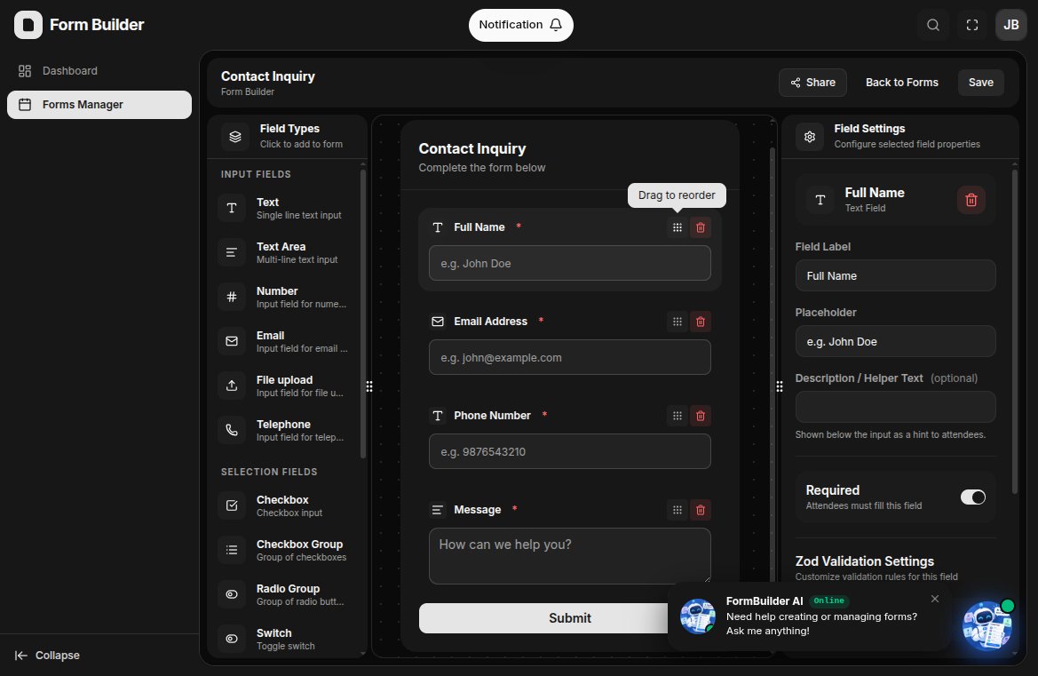Click the Full Name input in form
The height and width of the screenshot is (676, 1038).
570,264
